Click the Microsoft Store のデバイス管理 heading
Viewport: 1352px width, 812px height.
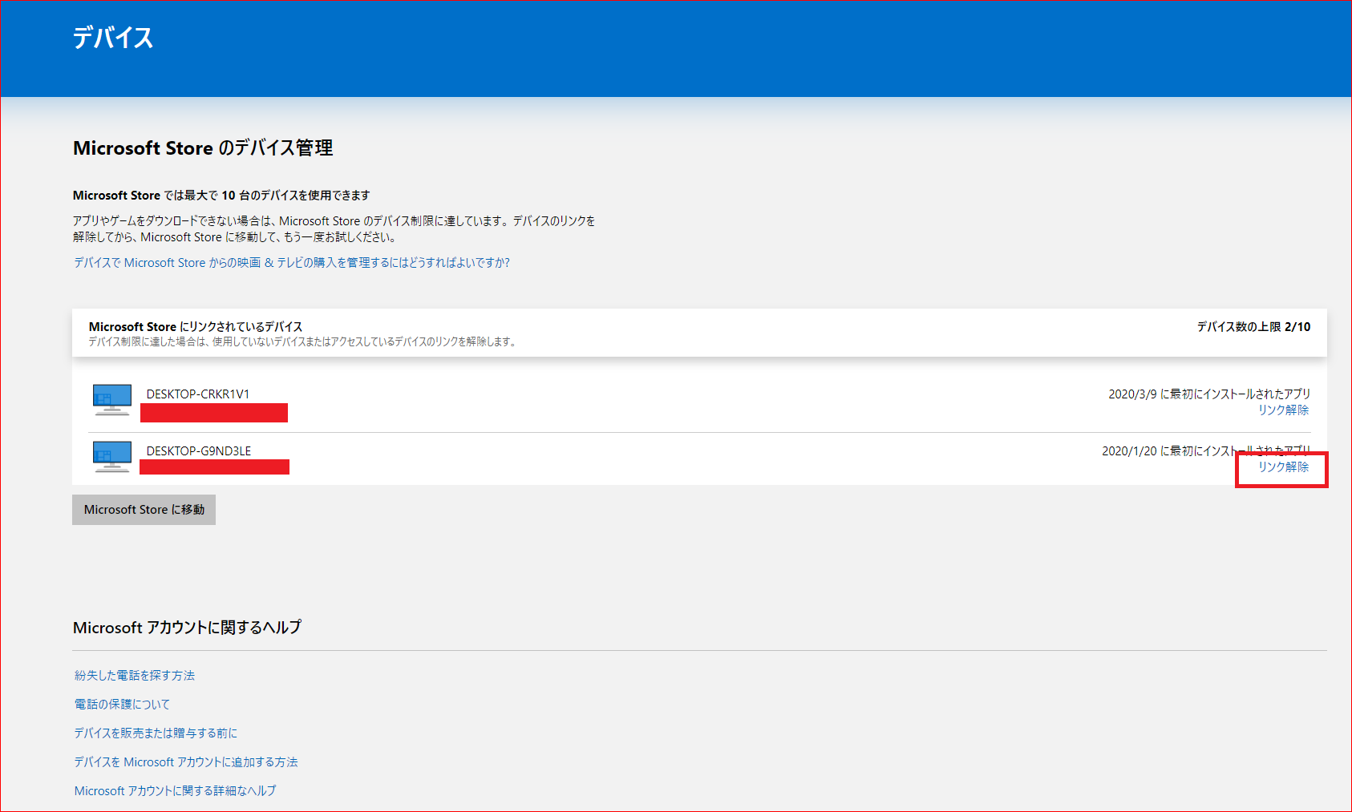pos(203,148)
